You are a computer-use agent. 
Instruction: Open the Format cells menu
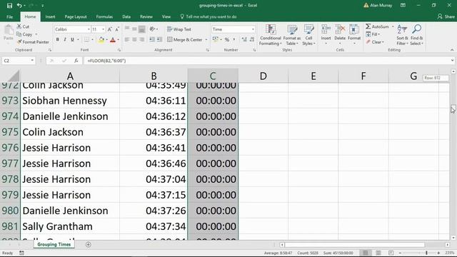click(354, 34)
